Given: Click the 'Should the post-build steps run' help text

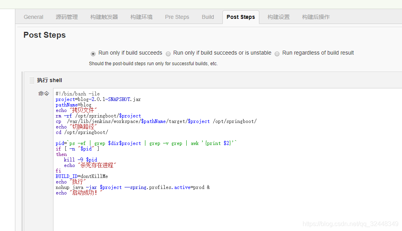Looking at the screenshot, I should [153, 64].
